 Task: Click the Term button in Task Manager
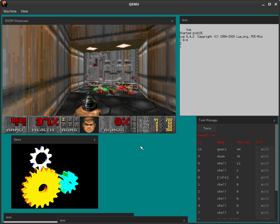[207, 128]
